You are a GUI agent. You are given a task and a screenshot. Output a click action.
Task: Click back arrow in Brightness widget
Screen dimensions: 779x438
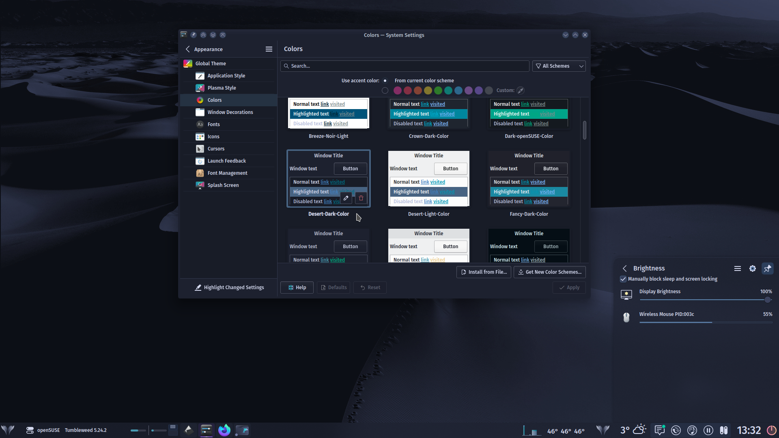click(625, 268)
